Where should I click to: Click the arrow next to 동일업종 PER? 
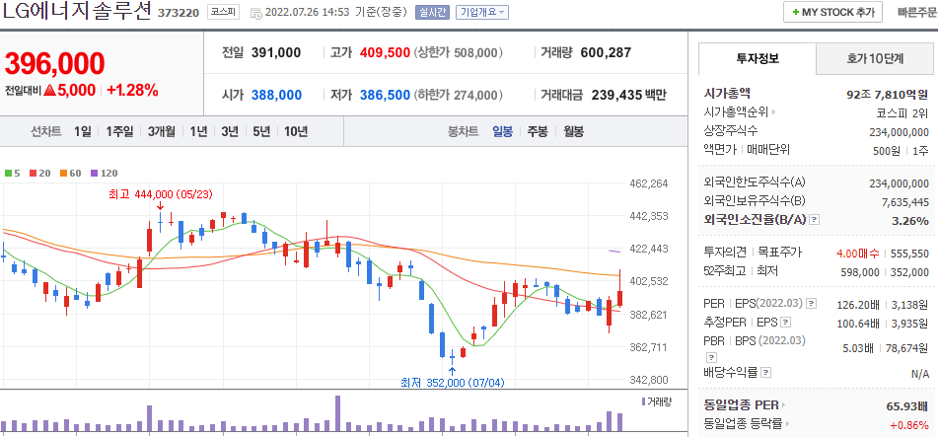tap(783, 405)
